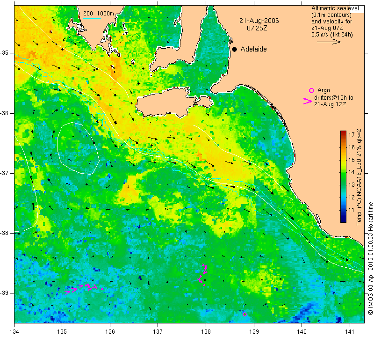Click the '-35' latitude axis label
The height and width of the screenshot is (337, 374).
coord(5,53)
